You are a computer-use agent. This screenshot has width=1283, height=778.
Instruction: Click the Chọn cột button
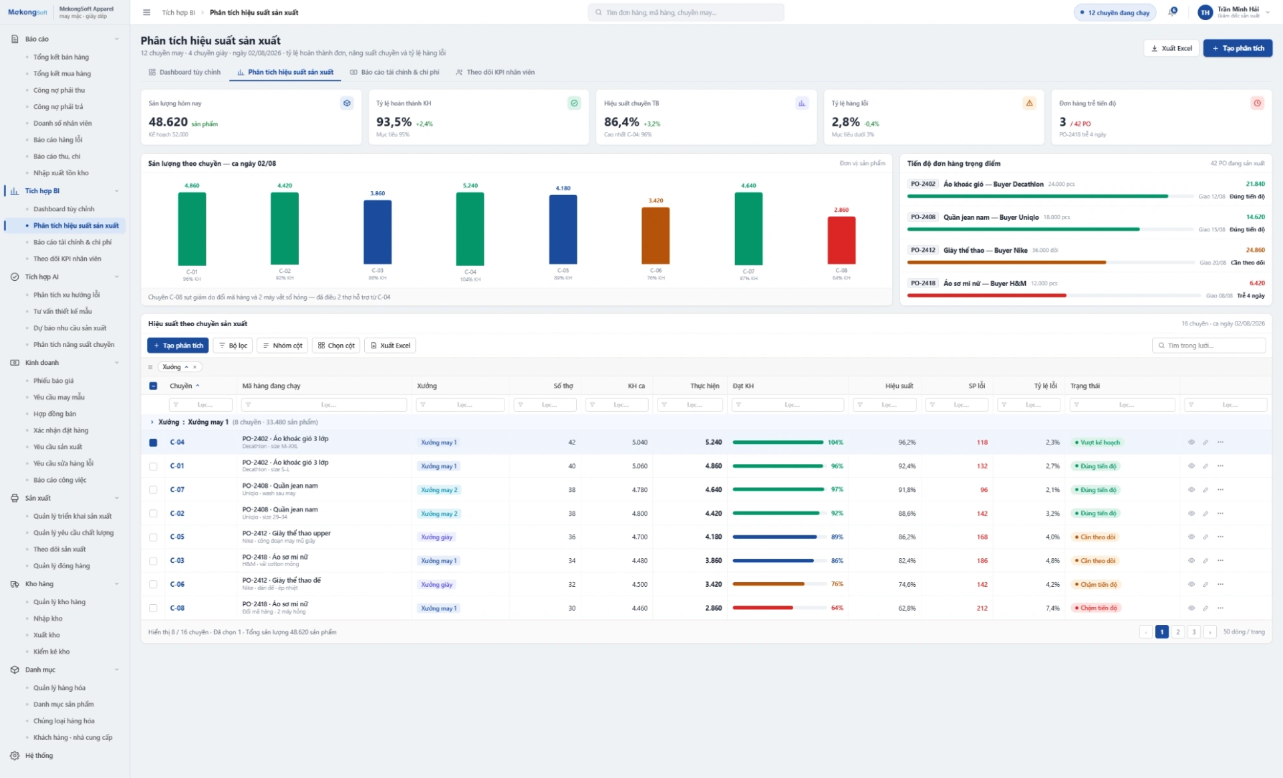[x=336, y=346]
